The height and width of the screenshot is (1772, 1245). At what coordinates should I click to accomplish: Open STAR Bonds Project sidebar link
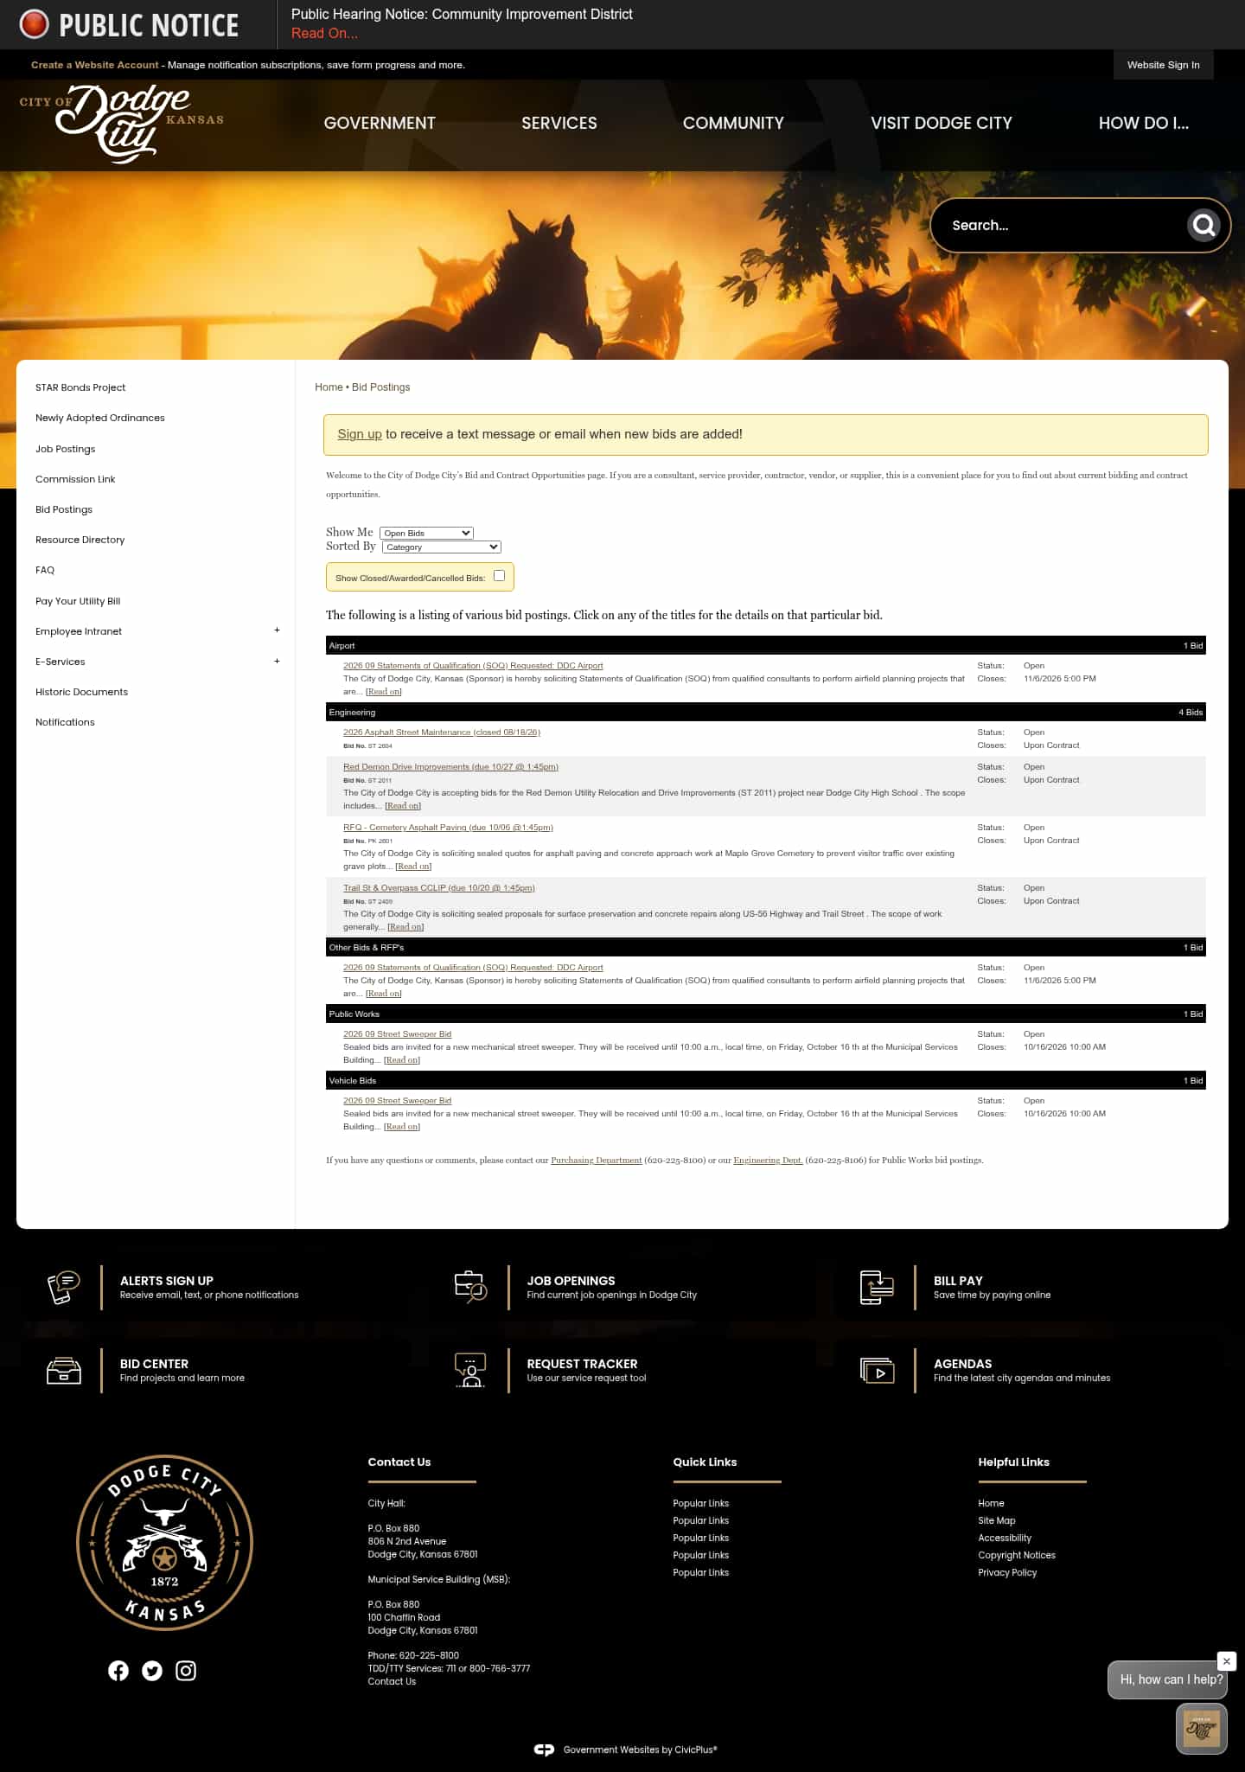[80, 387]
